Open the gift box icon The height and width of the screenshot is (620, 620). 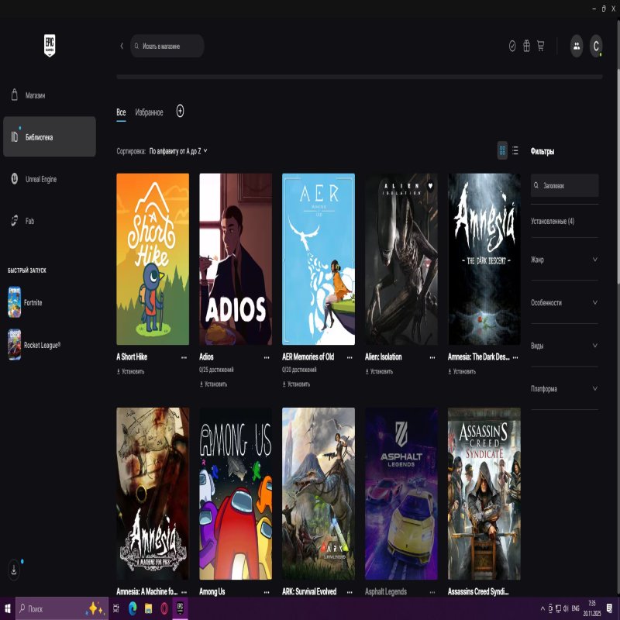[x=526, y=46]
